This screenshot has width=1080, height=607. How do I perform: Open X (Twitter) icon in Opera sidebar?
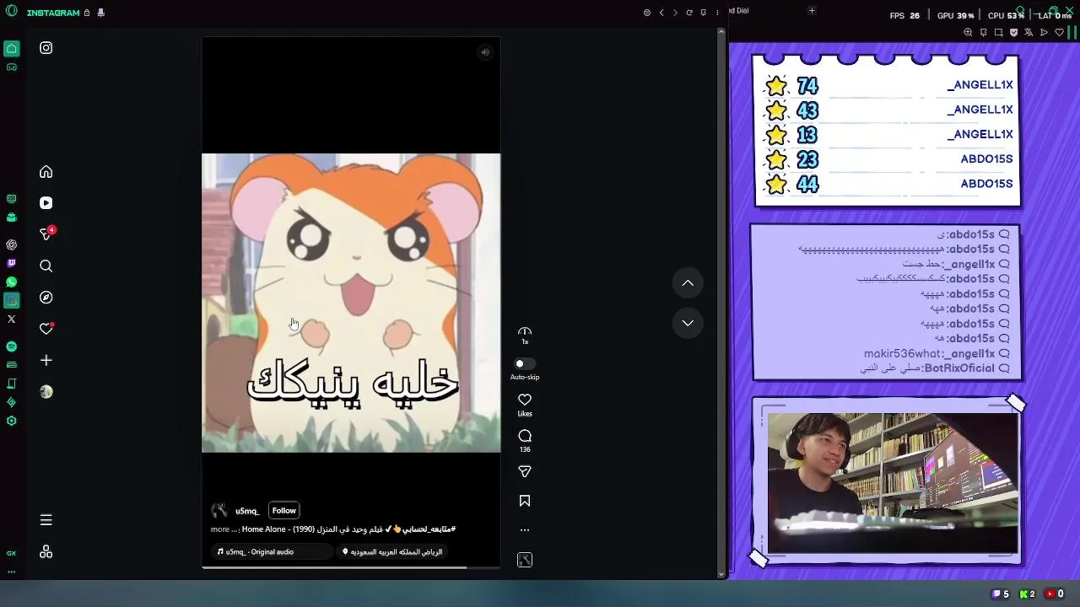point(11,320)
